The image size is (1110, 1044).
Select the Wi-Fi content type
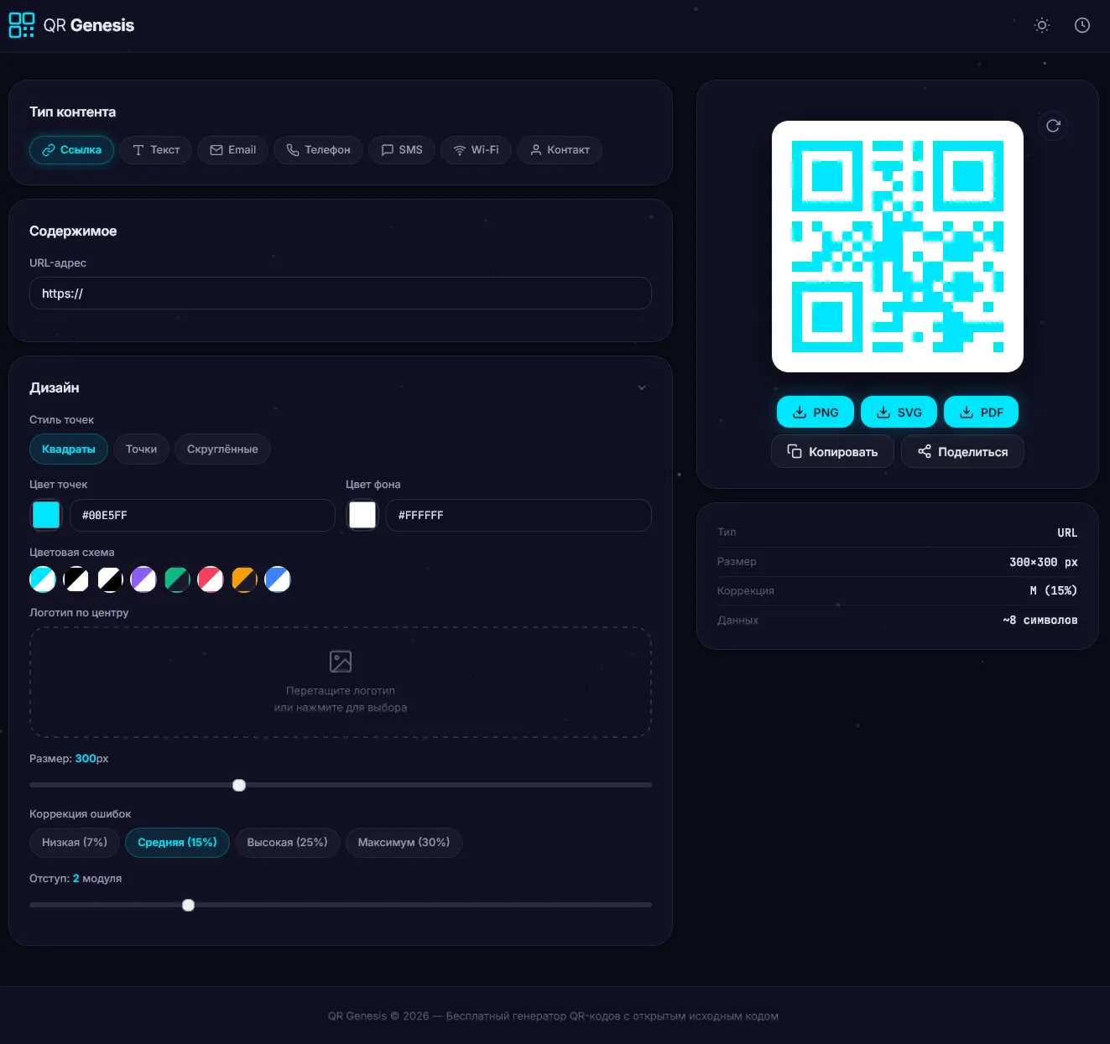pyautogui.click(x=476, y=150)
